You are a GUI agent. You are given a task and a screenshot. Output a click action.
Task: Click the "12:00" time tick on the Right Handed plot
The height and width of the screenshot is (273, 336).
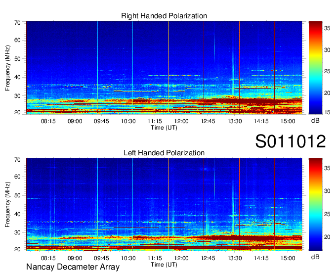[181, 121]
